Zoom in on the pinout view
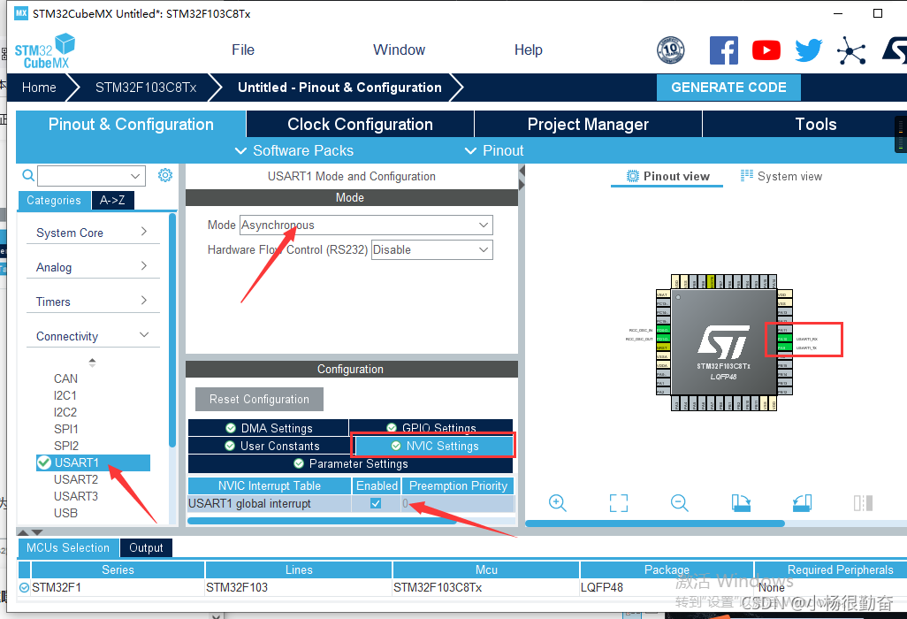The width and height of the screenshot is (907, 619). [558, 503]
